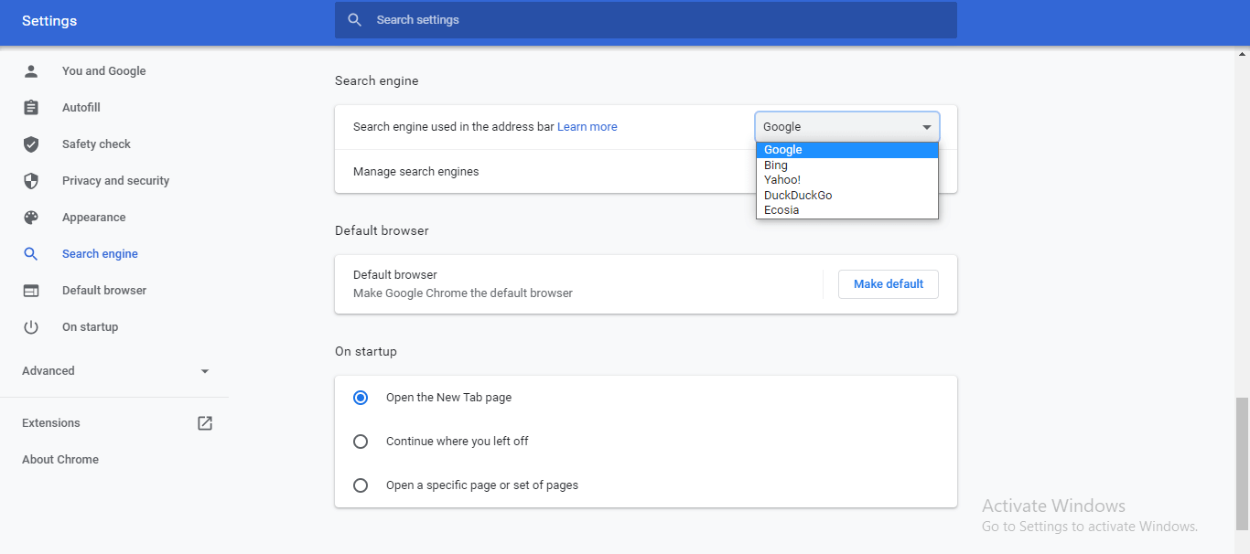The image size is (1250, 554).
Task: Click the Search engine magnifier icon in sidebar
Action: point(31,254)
